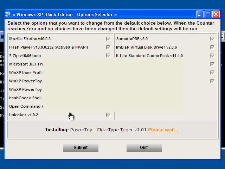Click the 'Microsoft .NET Fr' option label

(26, 64)
